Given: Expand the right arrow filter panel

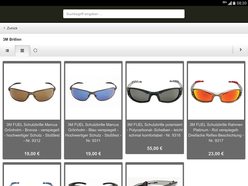Looking at the screenshot, I should (x=241, y=49).
